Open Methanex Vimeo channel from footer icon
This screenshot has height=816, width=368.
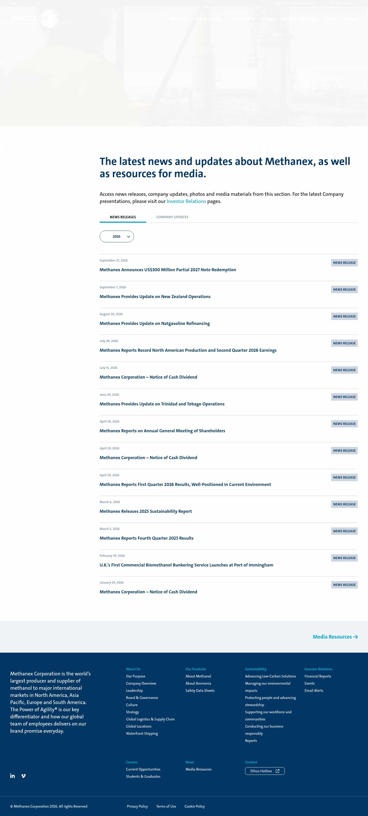tap(24, 776)
